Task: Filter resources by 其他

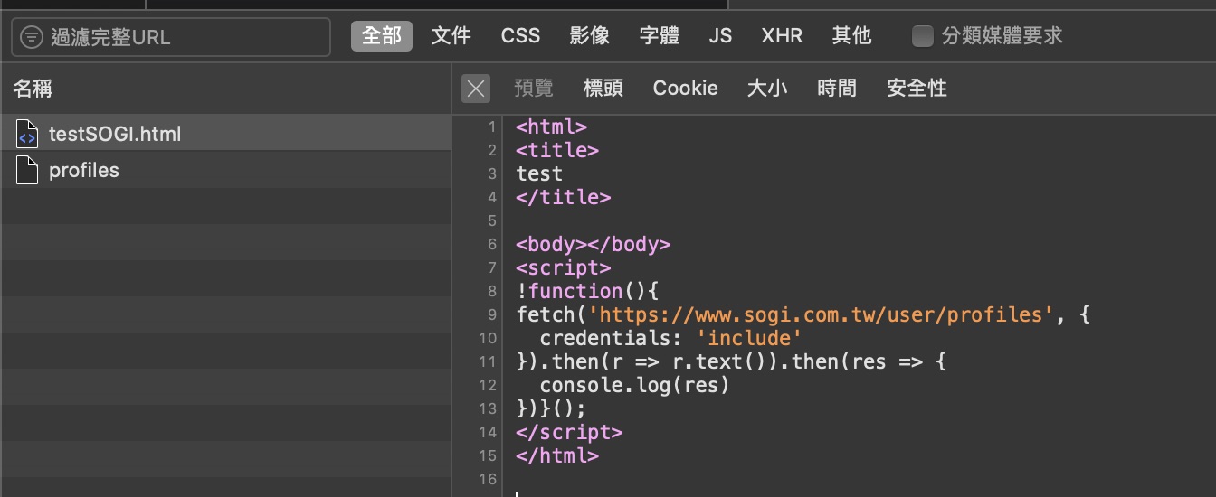Action: click(x=851, y=36)
